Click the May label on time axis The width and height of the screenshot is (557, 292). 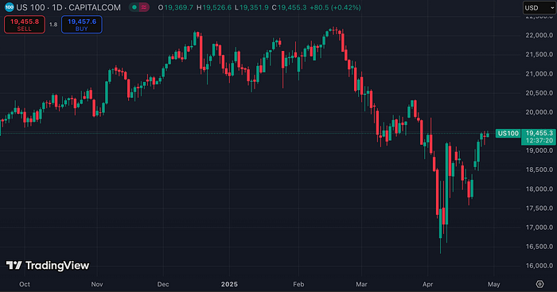(x=494, y=284)
